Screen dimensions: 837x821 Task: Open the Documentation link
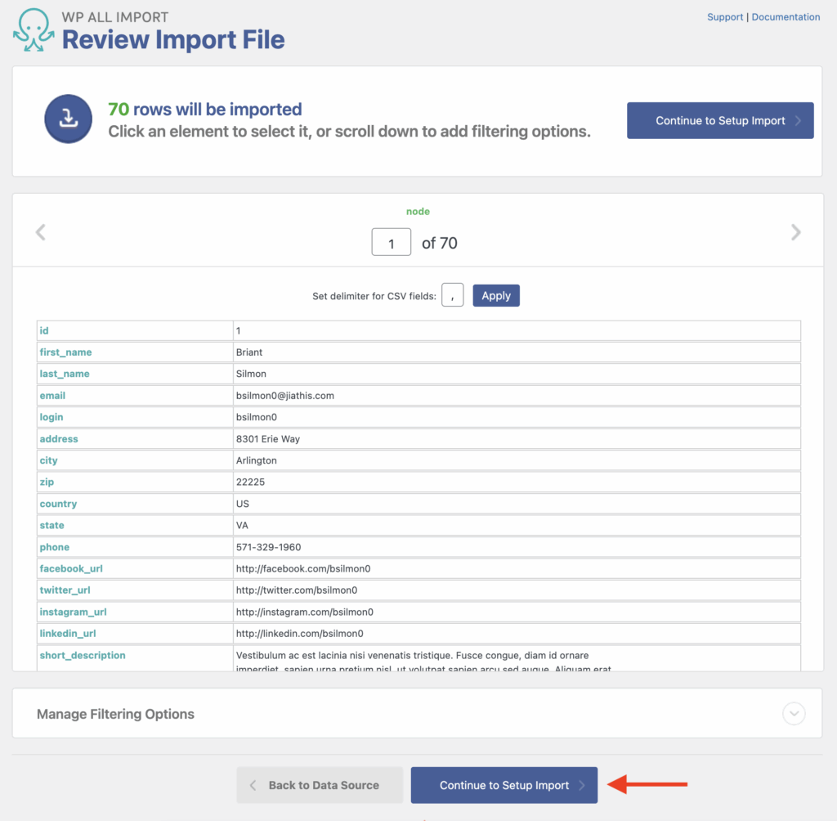(x=786, y=17)
